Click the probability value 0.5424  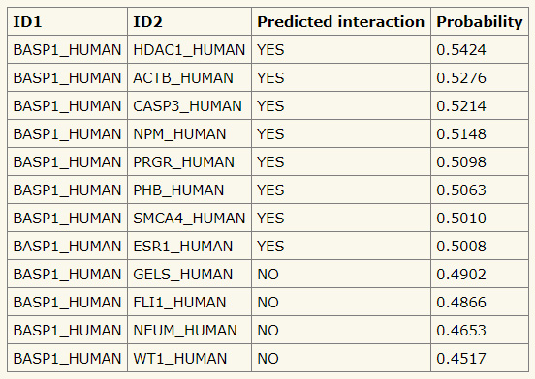[461, 50]
